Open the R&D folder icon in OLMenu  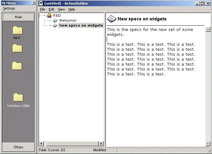pyautogui.click(x=18, y=30)
